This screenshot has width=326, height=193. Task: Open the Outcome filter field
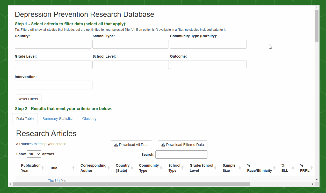point(208,65)
